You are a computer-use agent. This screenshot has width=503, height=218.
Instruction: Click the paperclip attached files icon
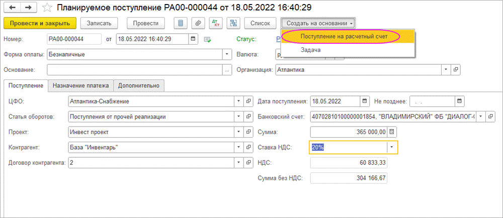pyautogui.click(x=198, y=23)
